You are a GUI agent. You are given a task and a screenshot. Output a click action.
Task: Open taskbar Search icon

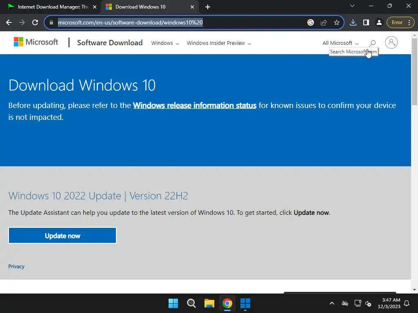191,303
